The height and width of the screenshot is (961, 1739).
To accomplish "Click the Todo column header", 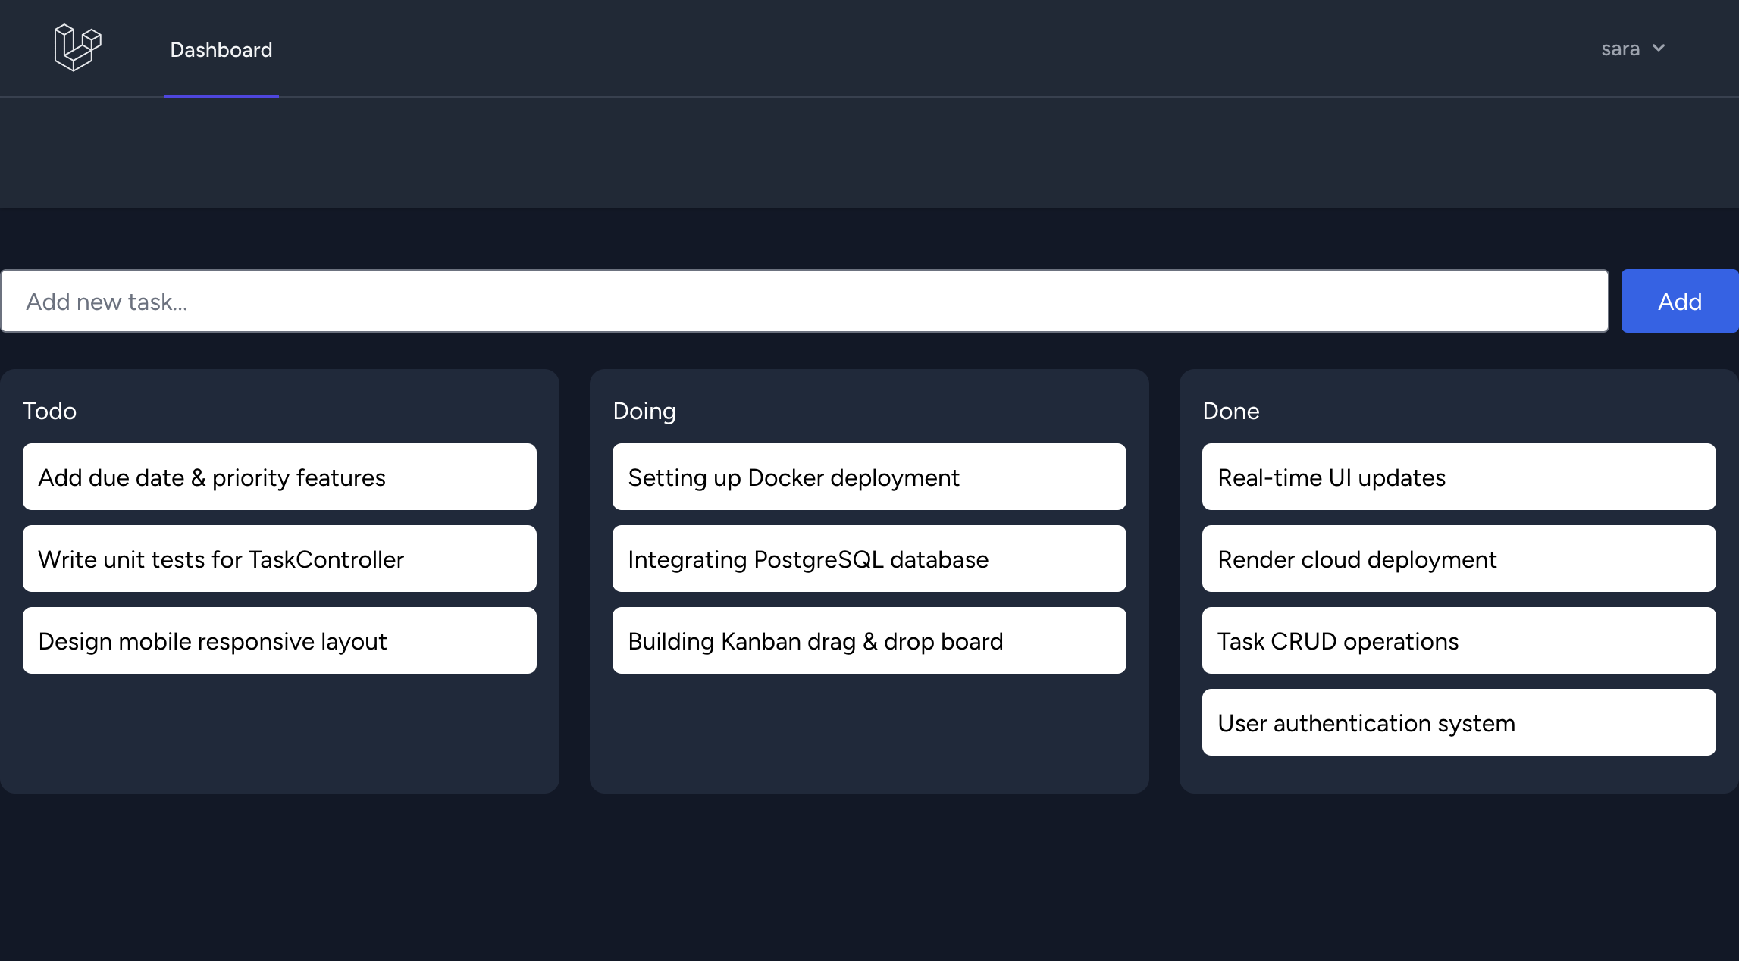I will pyautogui.click(x=49, y=410).
